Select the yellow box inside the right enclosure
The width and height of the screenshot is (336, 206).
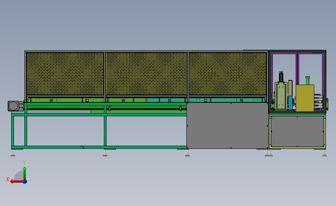coord(305,98)
